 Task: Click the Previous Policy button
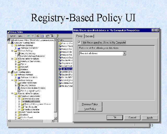click(90, 104)
